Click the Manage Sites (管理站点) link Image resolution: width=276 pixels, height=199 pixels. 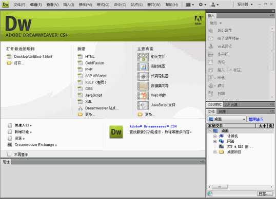point(255,119)
